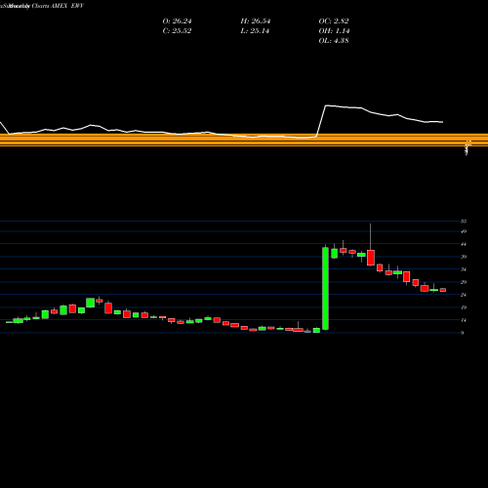Viewport: 488px width, 488px height.
Task: Select the 'OC: 2.82' reading
Action: coord(334,21)
